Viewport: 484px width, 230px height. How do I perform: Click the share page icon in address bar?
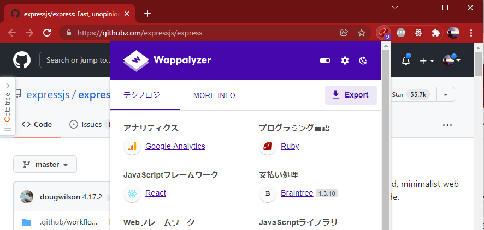344,33
